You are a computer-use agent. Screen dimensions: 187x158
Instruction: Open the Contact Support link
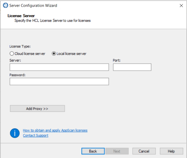(x=36, y=136)
